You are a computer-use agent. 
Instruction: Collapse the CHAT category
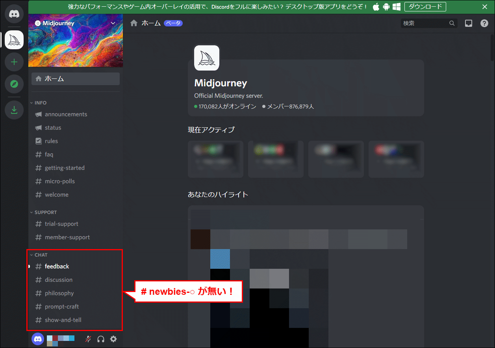click(39, 255)
